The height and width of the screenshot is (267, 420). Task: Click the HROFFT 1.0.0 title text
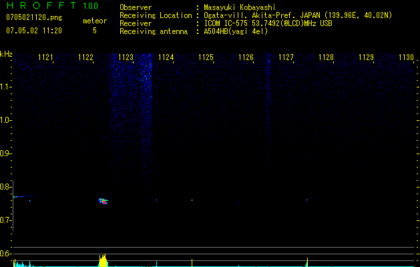coord(53,5)
